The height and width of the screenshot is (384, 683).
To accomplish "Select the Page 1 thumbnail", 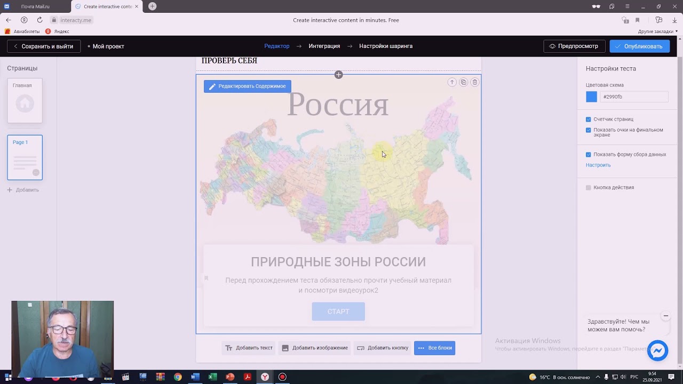I will (x=25, y=157).
